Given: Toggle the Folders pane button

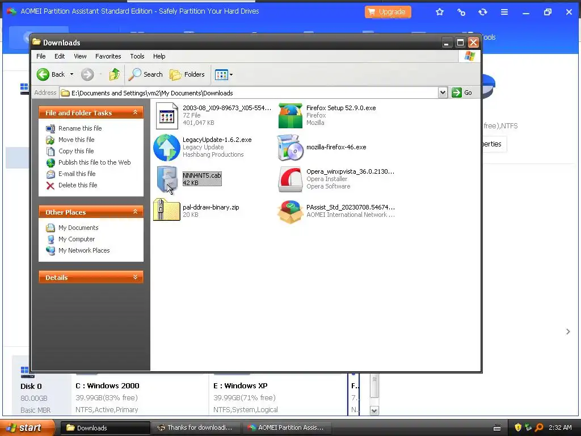Looking at the screenshot, I should (187, 74).
